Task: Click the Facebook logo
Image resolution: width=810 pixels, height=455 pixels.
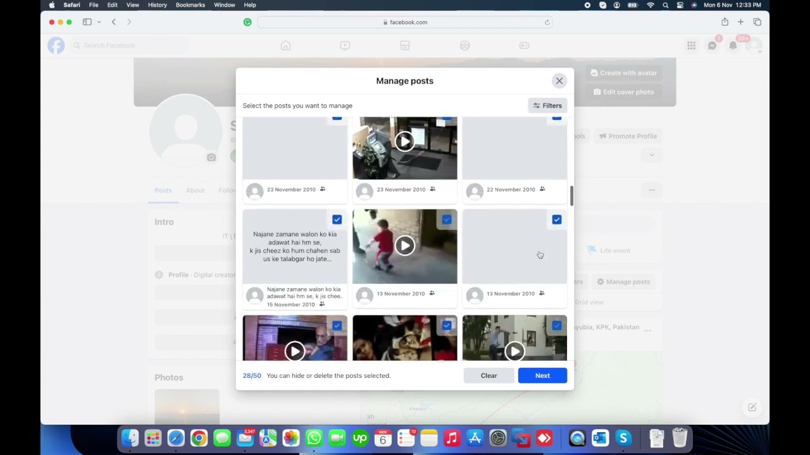Action: (x=56, y=45)
